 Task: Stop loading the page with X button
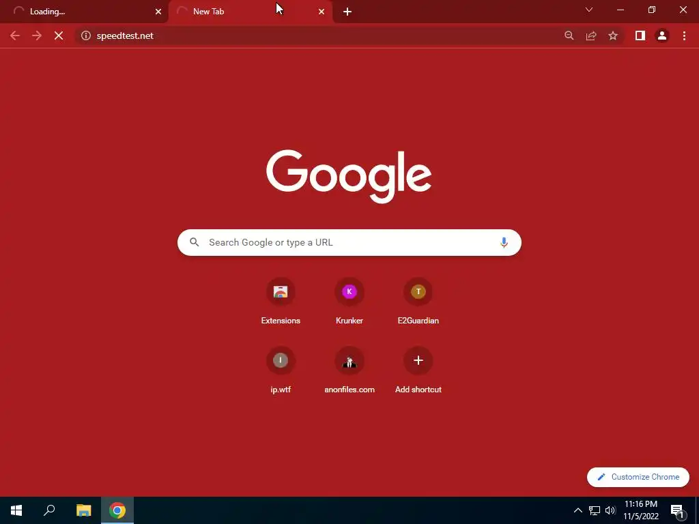(59, 35)
